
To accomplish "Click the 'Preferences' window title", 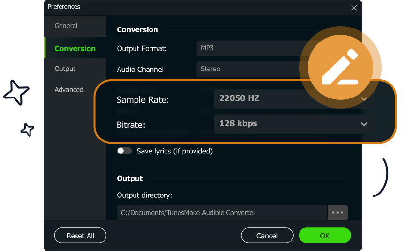I will [64, 7].
